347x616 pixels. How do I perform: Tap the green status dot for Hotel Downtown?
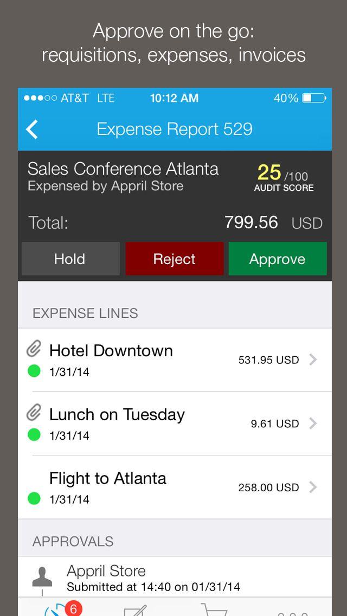[34, 371]
